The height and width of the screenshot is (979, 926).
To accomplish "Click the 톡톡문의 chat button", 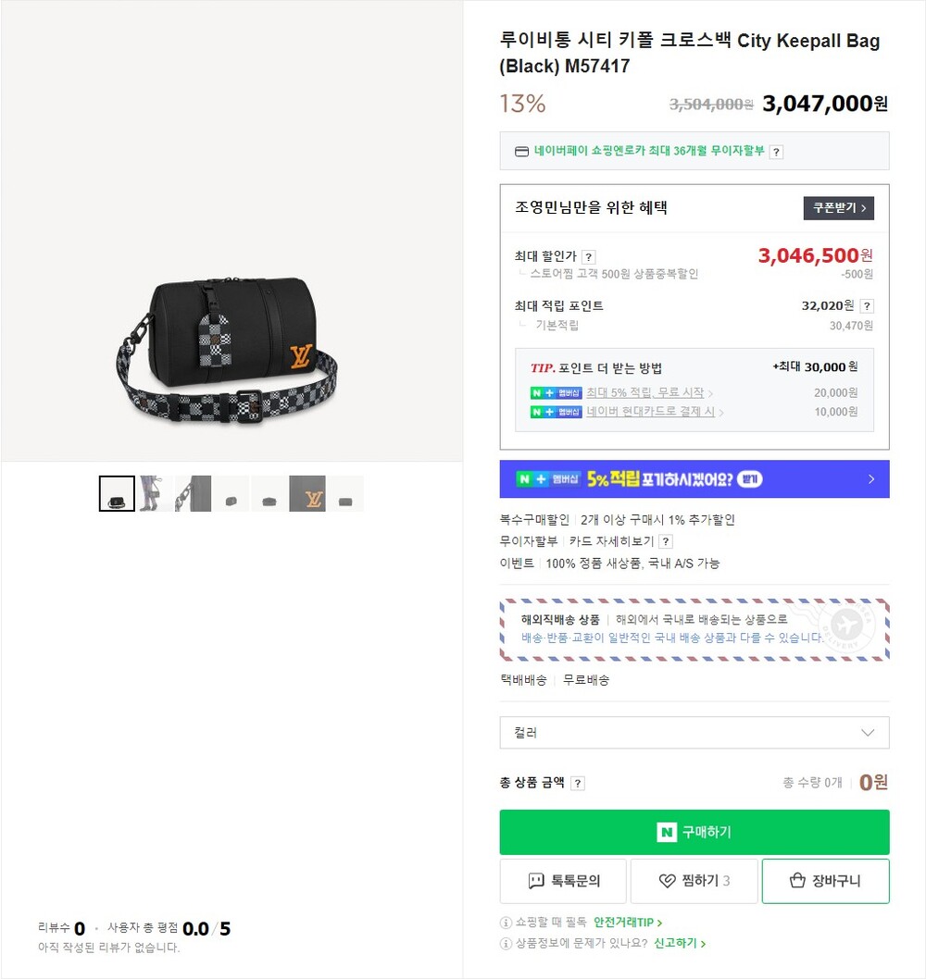I will pos(563,881).
